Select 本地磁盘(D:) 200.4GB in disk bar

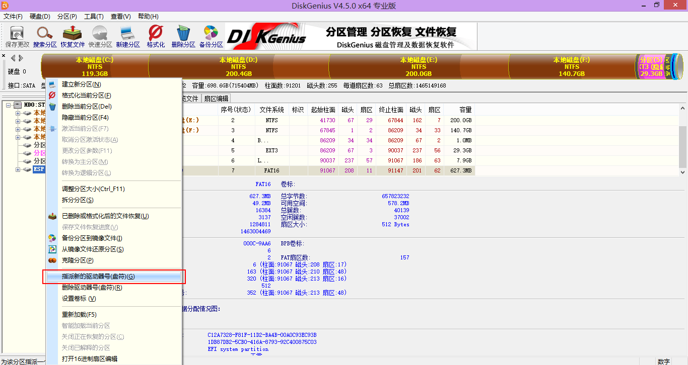pos(239,66)
